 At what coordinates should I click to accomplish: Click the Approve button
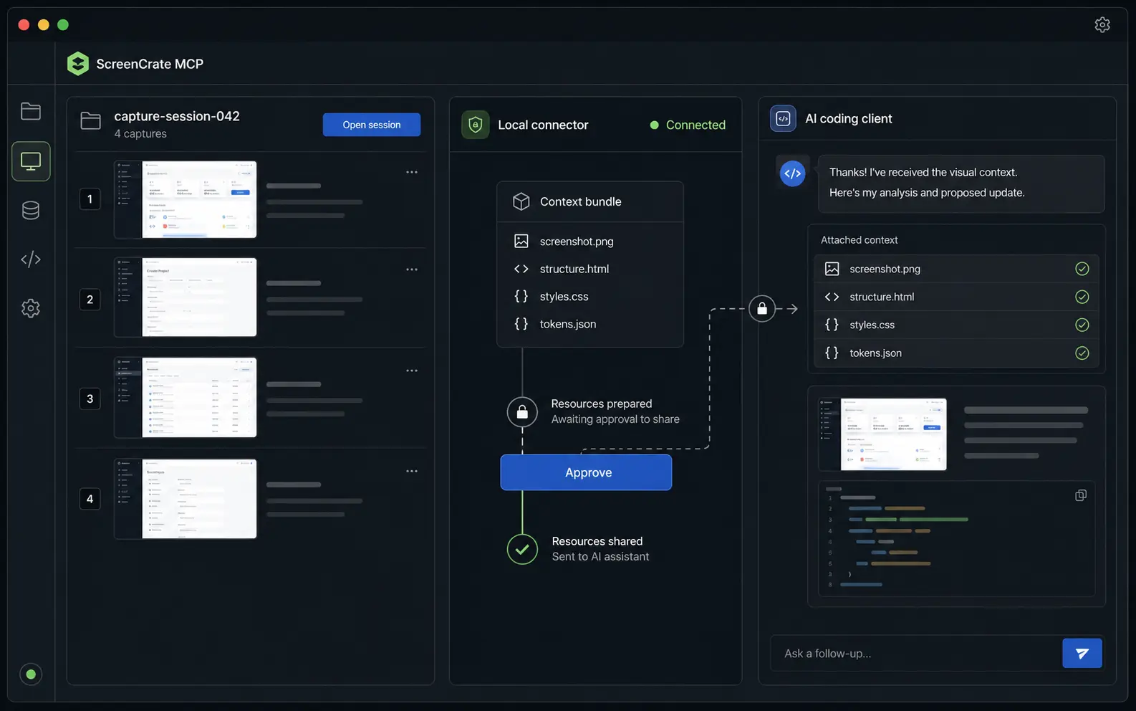[x=586, y=472]
